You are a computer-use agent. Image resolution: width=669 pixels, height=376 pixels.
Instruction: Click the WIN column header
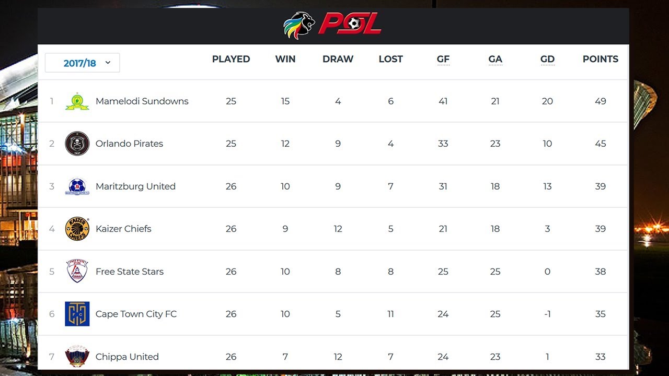point(285,59)
